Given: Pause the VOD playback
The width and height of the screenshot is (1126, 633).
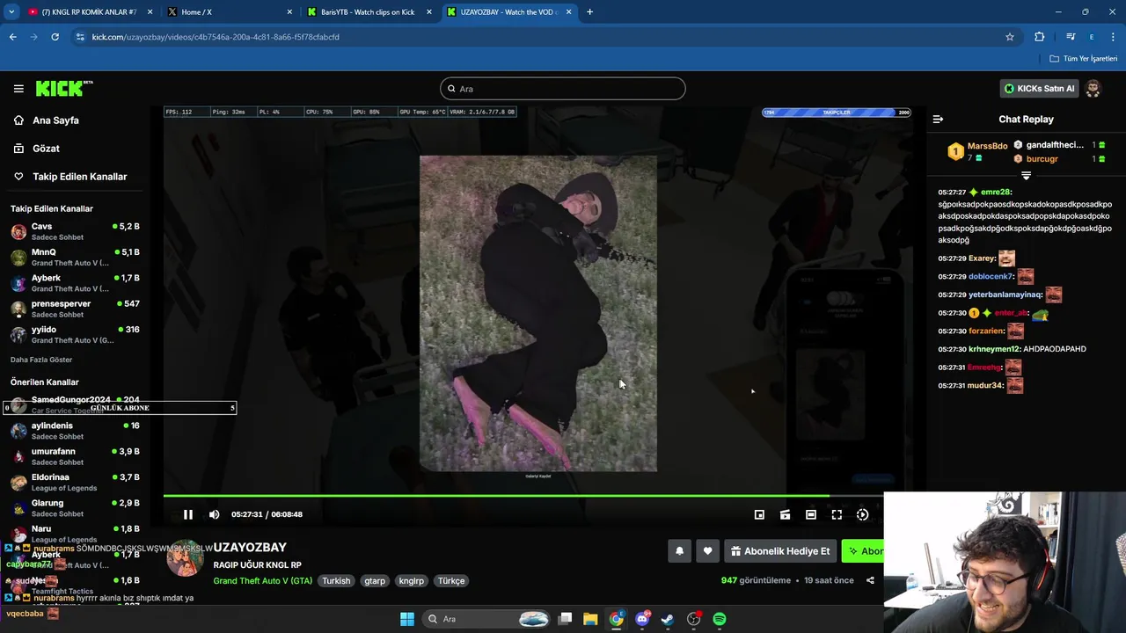Looking at the screenshot, I should click(x=188, y=514).
